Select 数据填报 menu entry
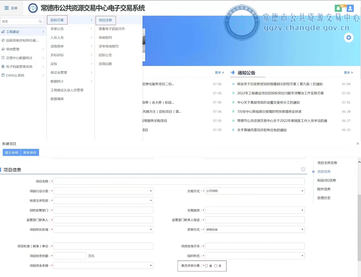Image resolution: width=361 pixels, height=277 pixels. click(57, 99)
